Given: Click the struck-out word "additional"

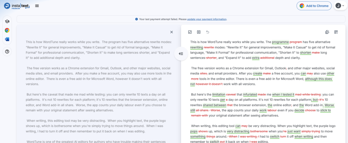Looking at the screenshot, I should (x=267, y=58).
